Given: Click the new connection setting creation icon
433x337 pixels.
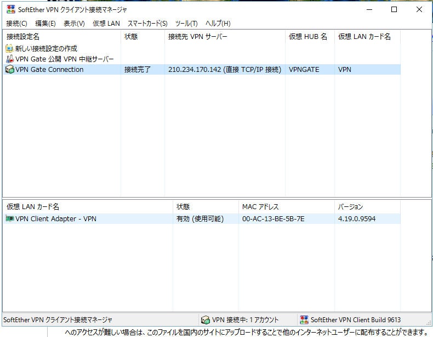Looking at the screenshot, I should coord(9,48).
